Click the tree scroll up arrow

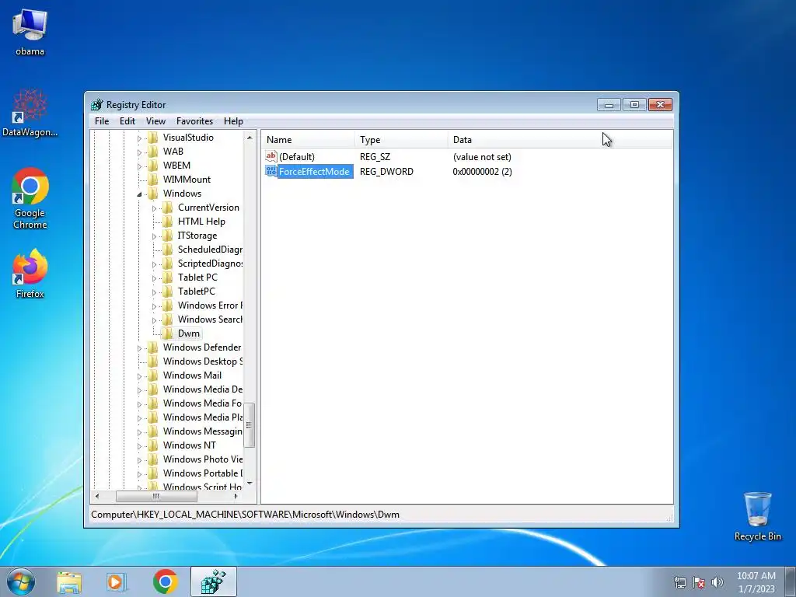coord(250,137)
